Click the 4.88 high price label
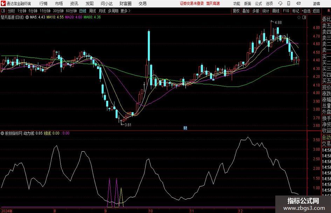The width and height of the screenshot is (331, 213). pyautogui.click(x=278, y=23)
